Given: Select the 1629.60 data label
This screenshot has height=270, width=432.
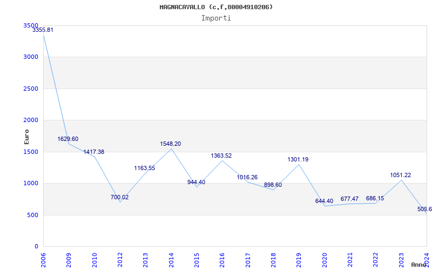Looking at the screenshot, I should click(x=68, y=139).
